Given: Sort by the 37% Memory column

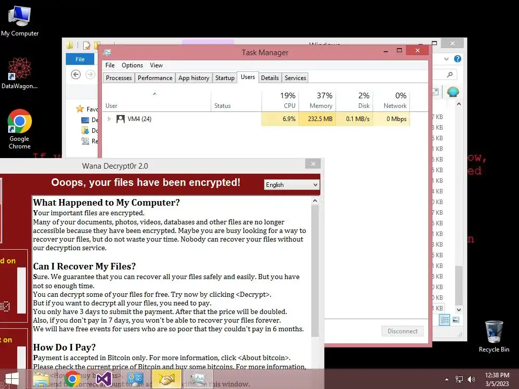Looking at the screenshot, I should click(317, 101).
